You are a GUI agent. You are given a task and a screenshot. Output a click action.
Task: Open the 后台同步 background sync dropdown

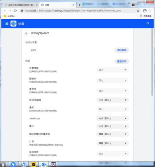tap(113, 154)
